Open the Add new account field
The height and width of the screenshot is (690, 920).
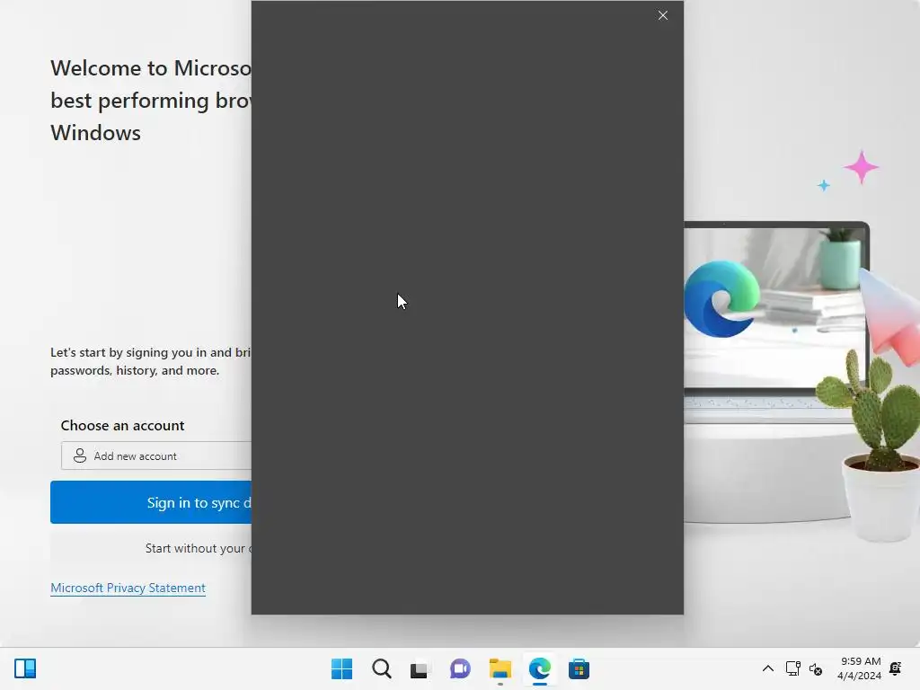[x=156, y=456]
